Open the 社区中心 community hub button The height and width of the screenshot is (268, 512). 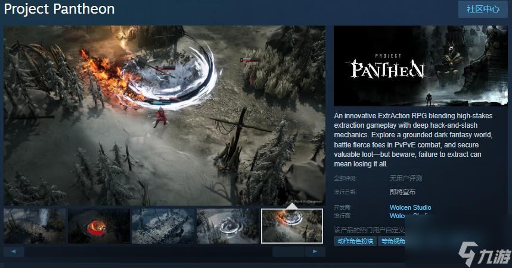[x=483, y=9]
